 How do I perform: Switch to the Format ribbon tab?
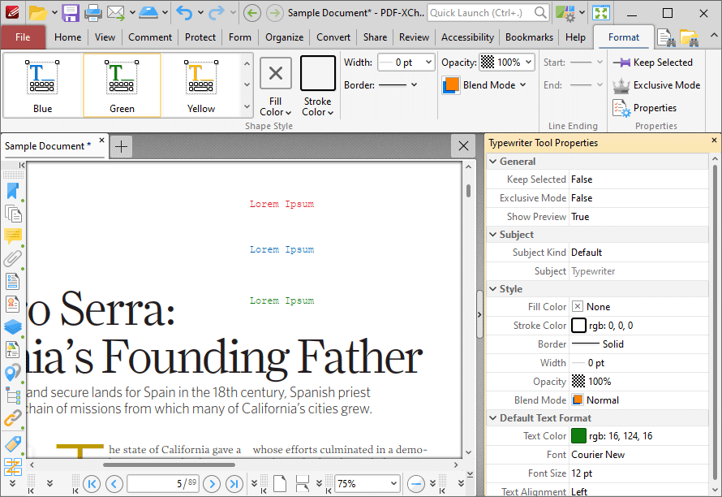click(x=624, y=37)
